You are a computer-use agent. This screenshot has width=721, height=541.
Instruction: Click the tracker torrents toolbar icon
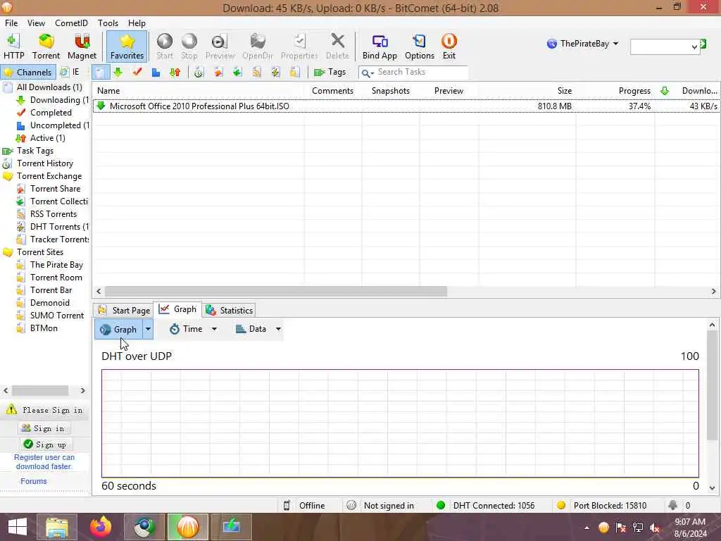point(295,73)
